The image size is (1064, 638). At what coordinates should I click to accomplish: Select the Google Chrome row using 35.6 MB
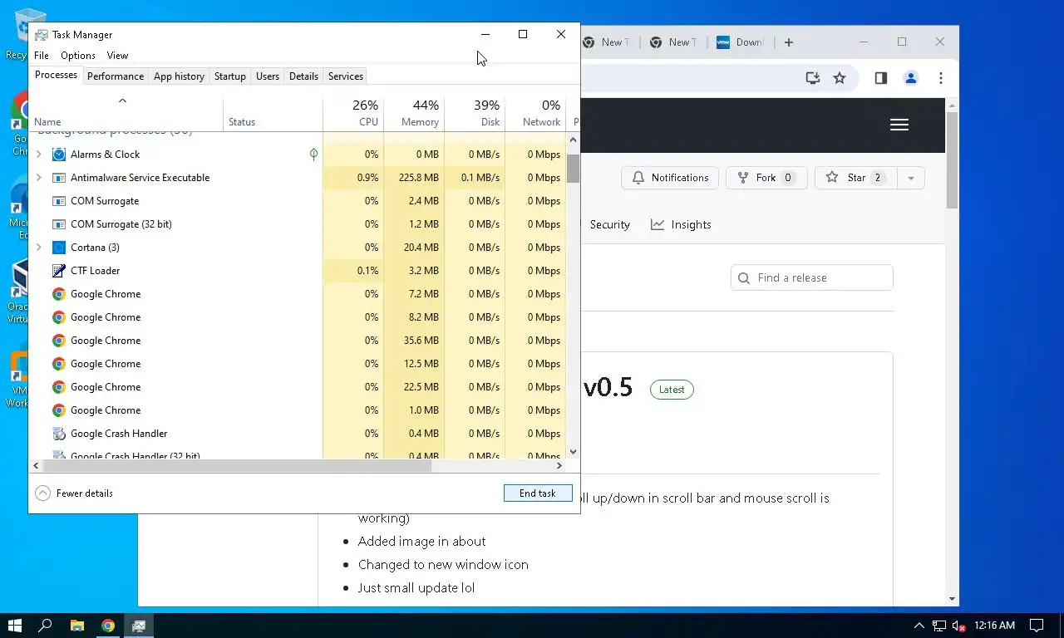pos(298,341)
